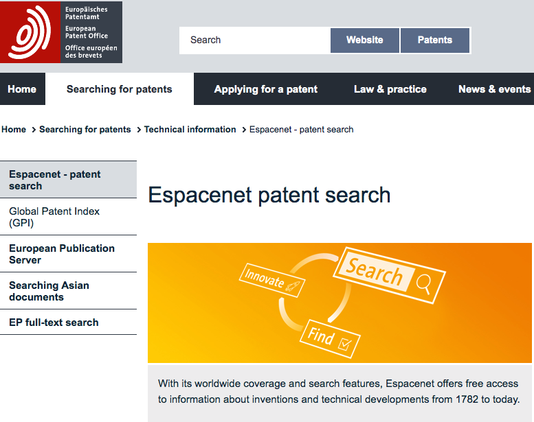
Task: Open EP full-text search sidebar link
Action: coord(54,323)
